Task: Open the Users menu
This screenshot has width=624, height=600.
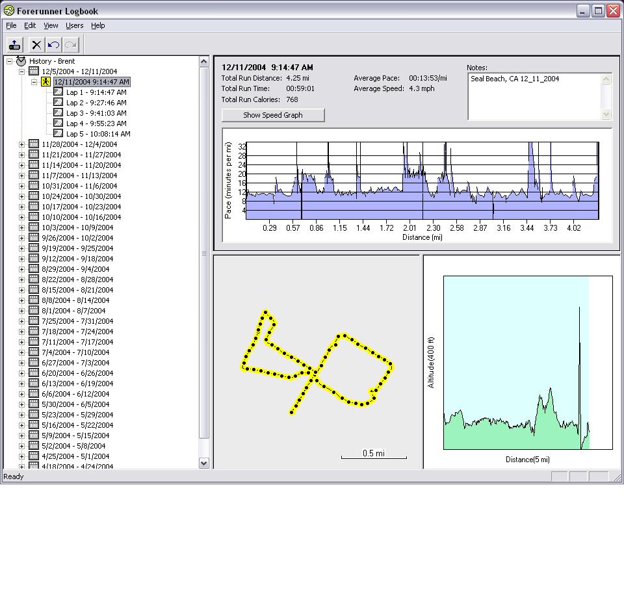Action: pyautogui.click(x=74, y=25)
